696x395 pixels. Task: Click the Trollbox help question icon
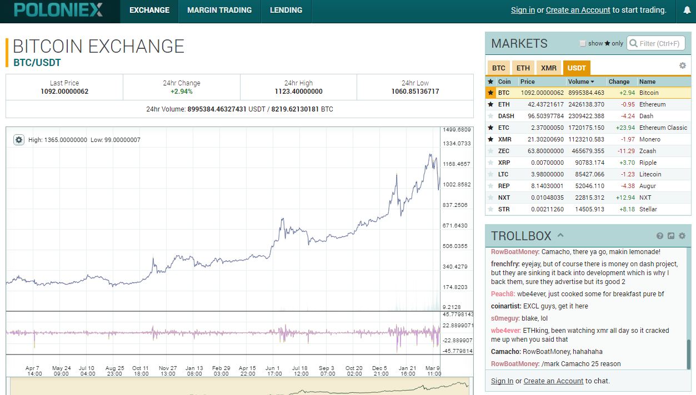click(660, 236)
